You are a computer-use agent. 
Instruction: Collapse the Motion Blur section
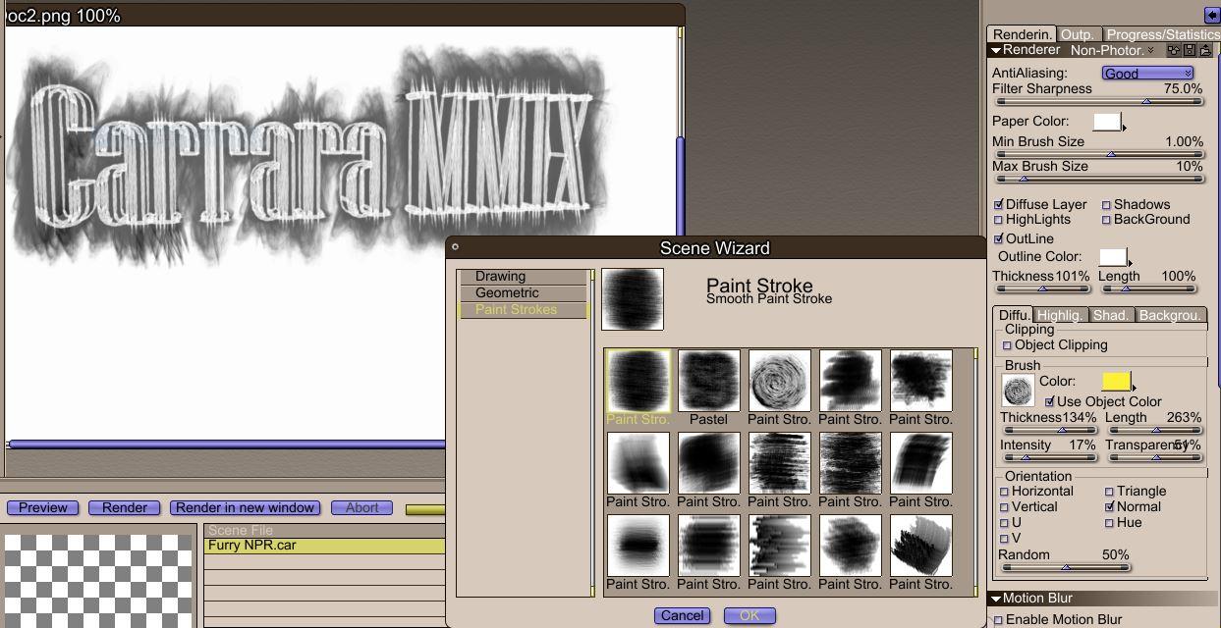pyautogui.click(x=996, y=599)
